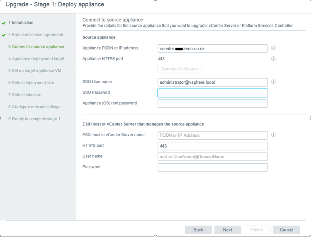This screenshot has height=237, width=311.
Task: Click the Appliance HTTPS port value 443
Action: (161, 59)
